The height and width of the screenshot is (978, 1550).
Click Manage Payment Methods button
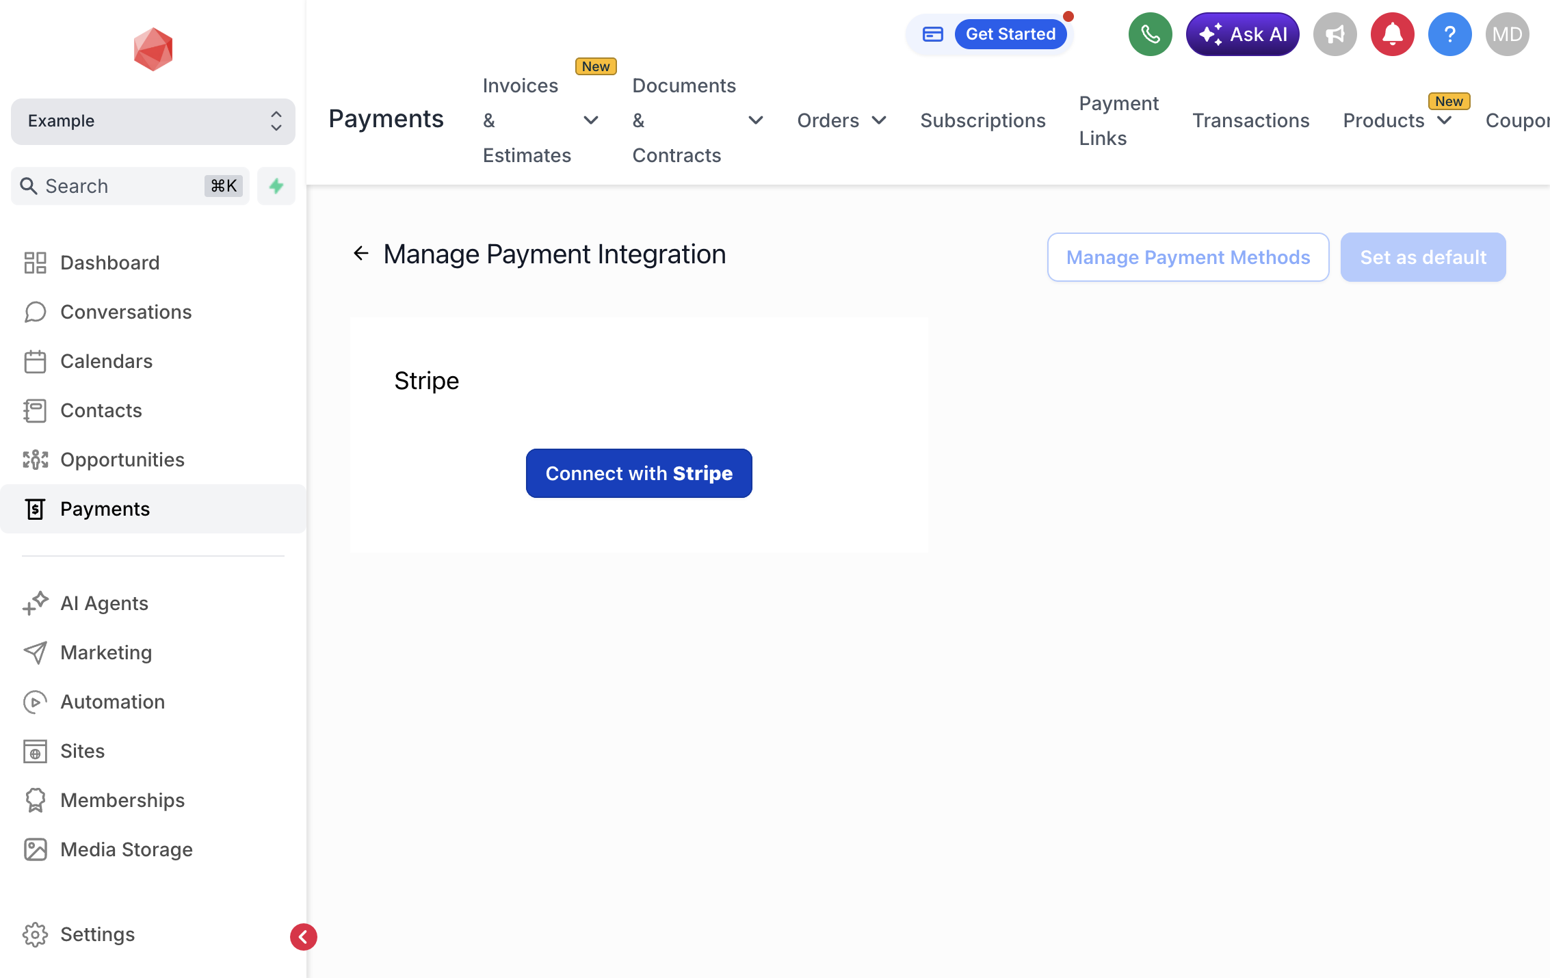[x=1188, y=257]
